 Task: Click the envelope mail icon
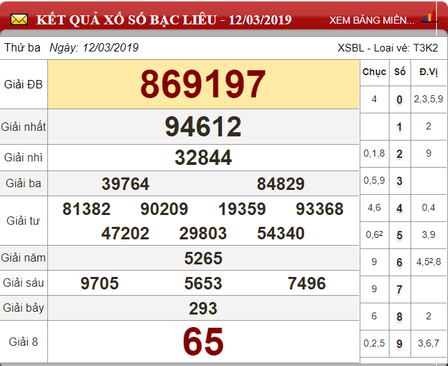(19, 19)
